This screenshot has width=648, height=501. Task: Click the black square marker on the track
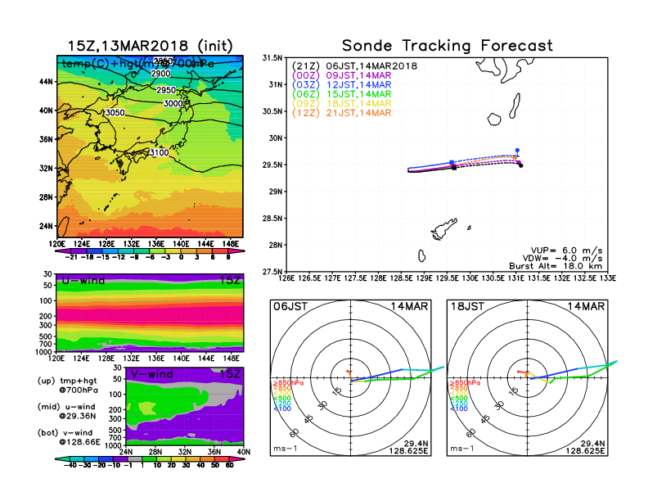click(454, 168)
